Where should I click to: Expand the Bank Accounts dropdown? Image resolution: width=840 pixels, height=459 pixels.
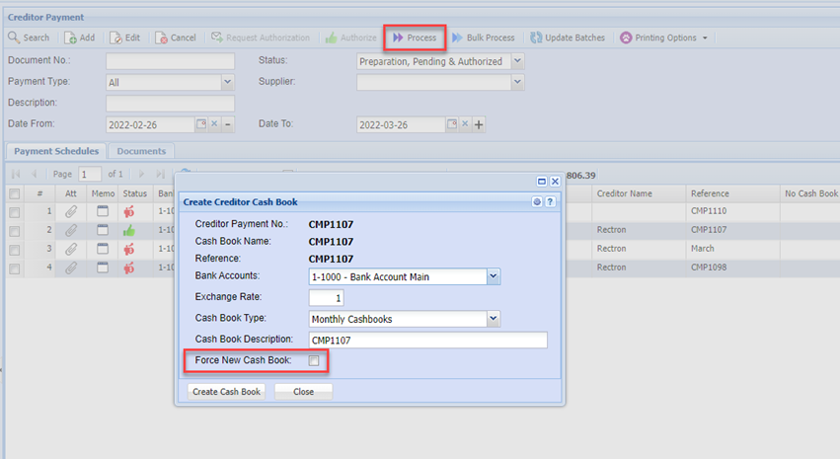(494, 276)
